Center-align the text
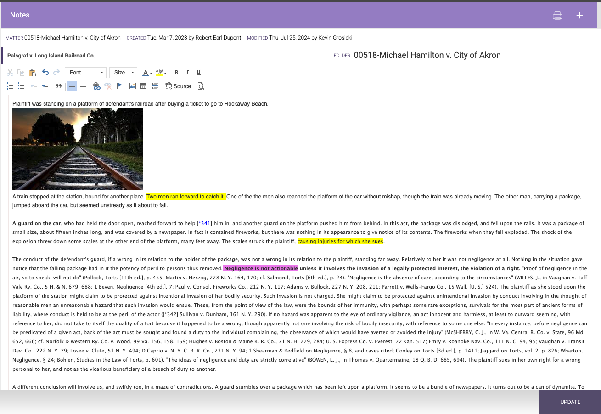 click(83, 86)
